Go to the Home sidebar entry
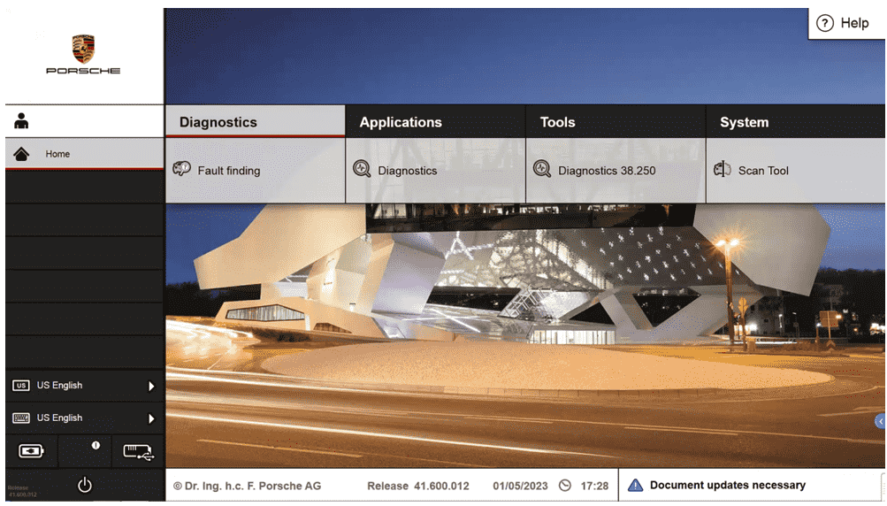The width and height of the screenshot is (887, 506). point(84,154)
